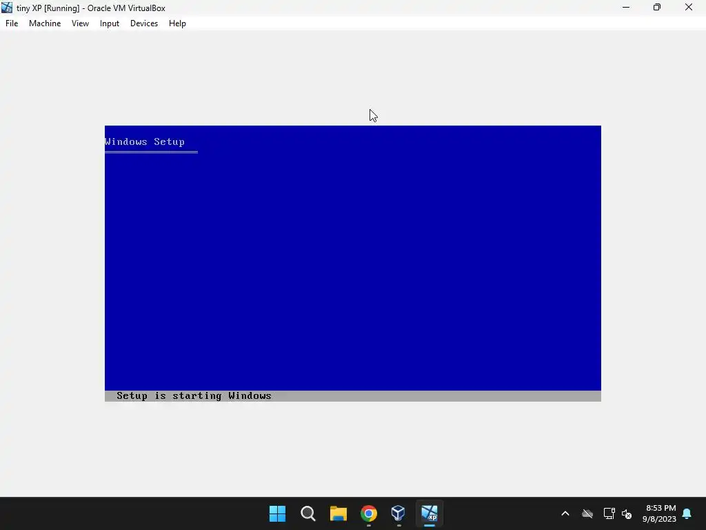
Task: Open VirtualBox Manager from the taskbar
Action: [399, 513]
